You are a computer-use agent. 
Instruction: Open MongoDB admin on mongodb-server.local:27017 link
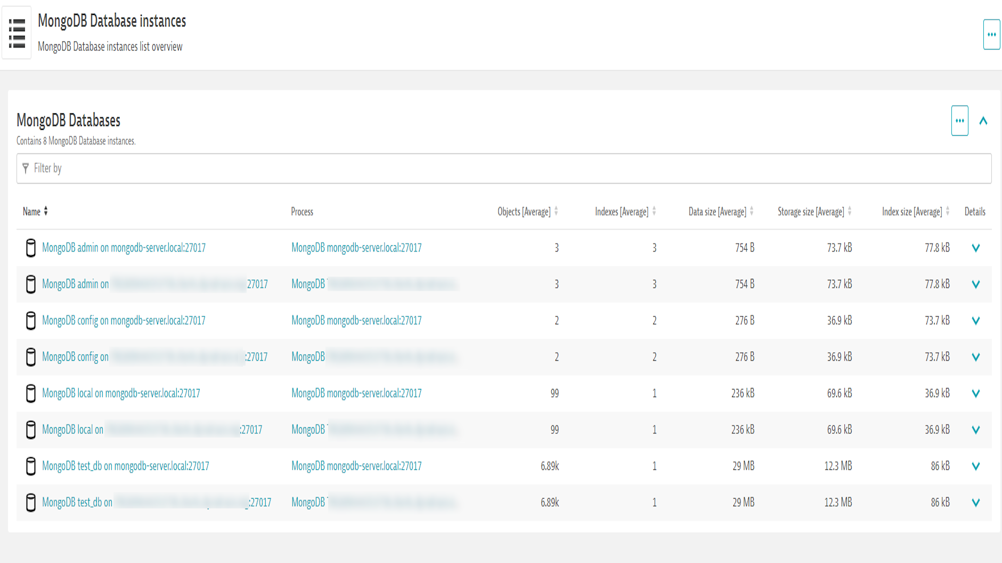[x=124, y=247]
